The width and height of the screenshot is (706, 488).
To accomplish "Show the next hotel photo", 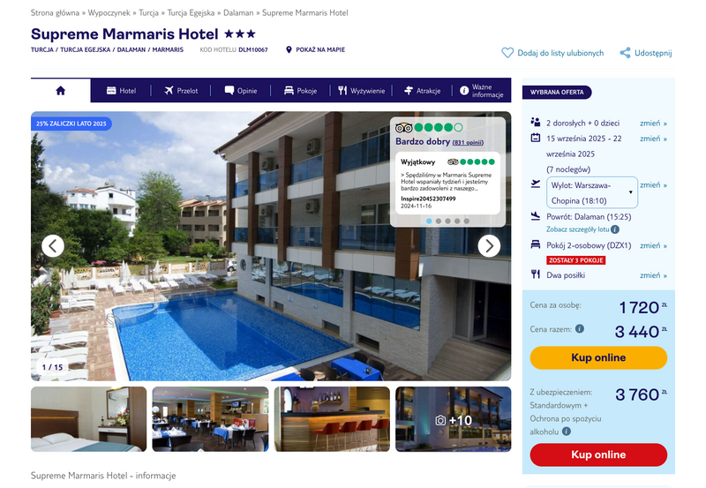I will (489, 246).
